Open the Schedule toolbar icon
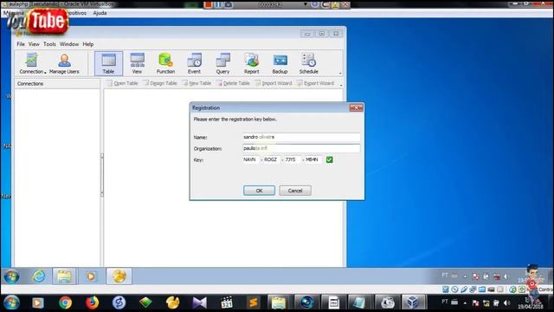This screenshot has height=312, width=554. pos(309,63)
